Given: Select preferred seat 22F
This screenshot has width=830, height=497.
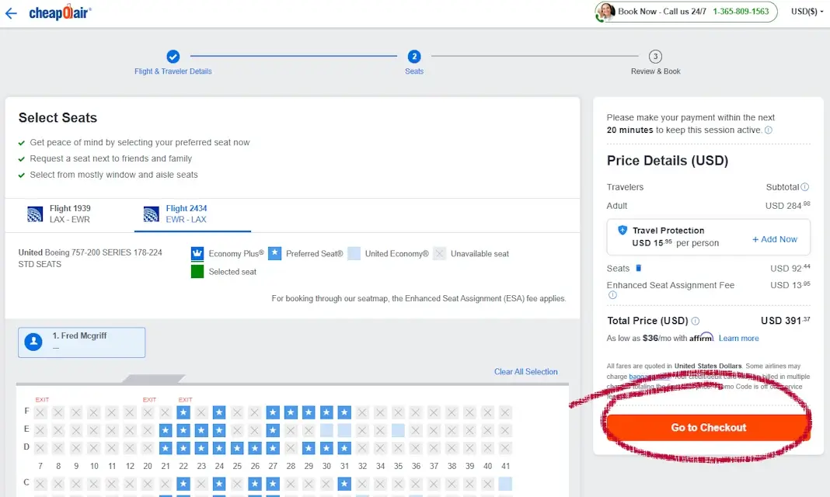Looking at the screenshot, I should click(183, 412).
